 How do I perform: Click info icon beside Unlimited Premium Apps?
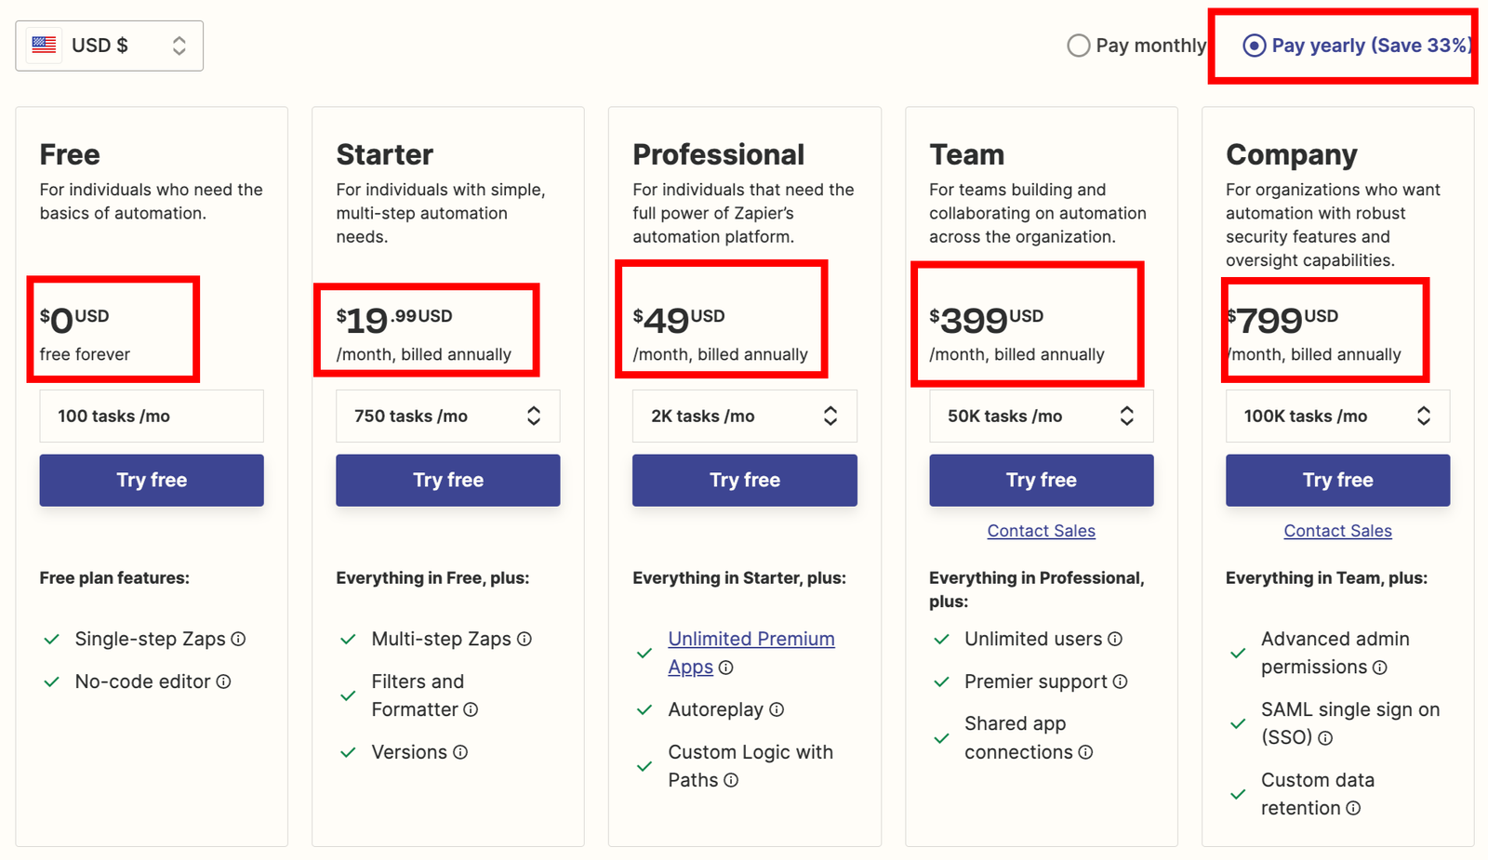pyautogui.click(x=725, y=668)
